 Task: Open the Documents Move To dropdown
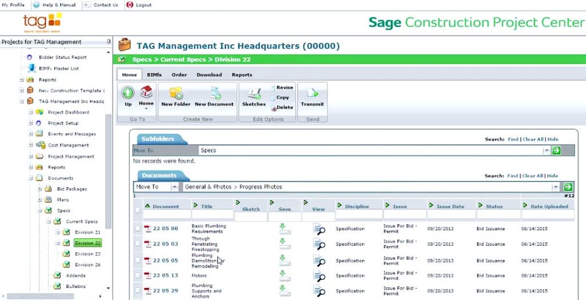pyautogui.click(x=175, y=187)
